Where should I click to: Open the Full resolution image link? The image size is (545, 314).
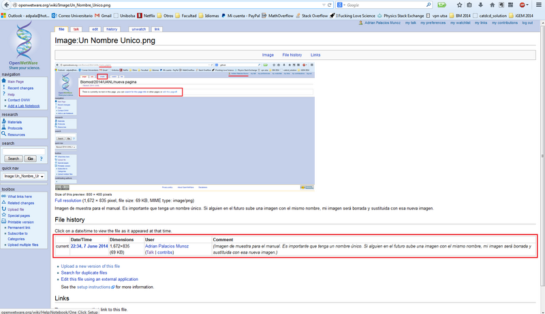click(68, 200)
